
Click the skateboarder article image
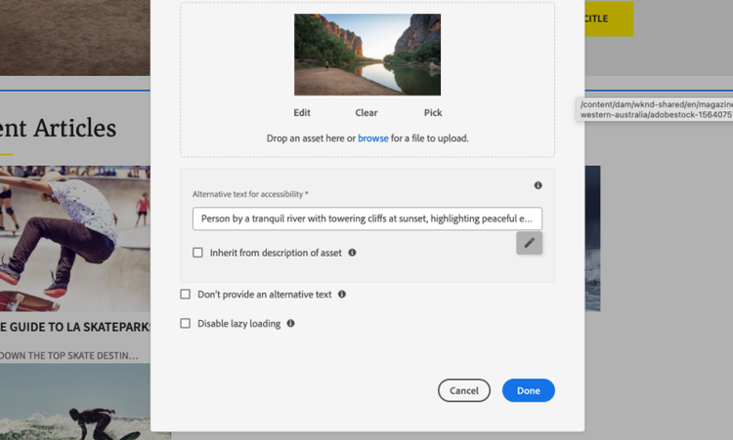click(x=74, y=237)
